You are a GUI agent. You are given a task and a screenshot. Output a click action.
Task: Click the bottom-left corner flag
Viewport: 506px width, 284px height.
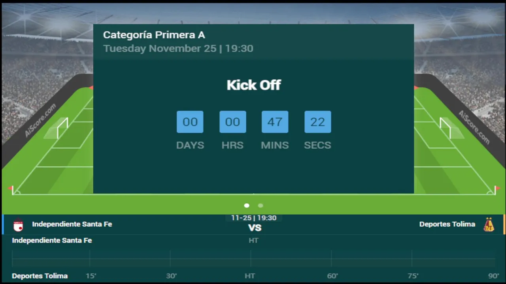point(11,190)
